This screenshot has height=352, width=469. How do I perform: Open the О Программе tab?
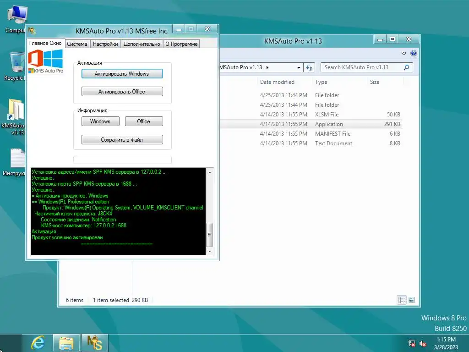click(x=181, y=44)
